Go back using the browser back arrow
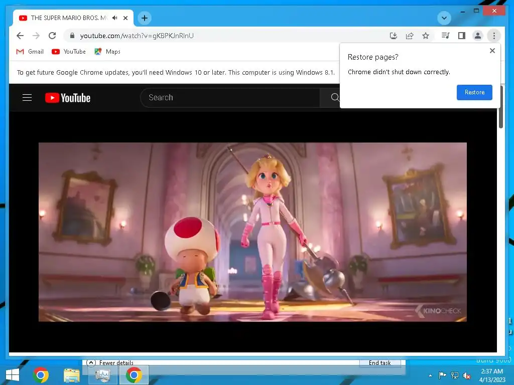Image resolution: width=514 pixels, height=385 pixels. click(20, 36)
